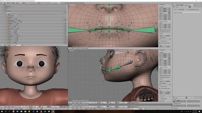Open the All Scenes display mode dropdown
The height and width of the screenshot is (113, 202).
coord(16,45)
